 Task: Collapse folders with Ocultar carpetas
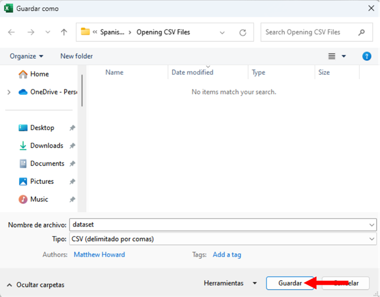click(x=36, y=285)
